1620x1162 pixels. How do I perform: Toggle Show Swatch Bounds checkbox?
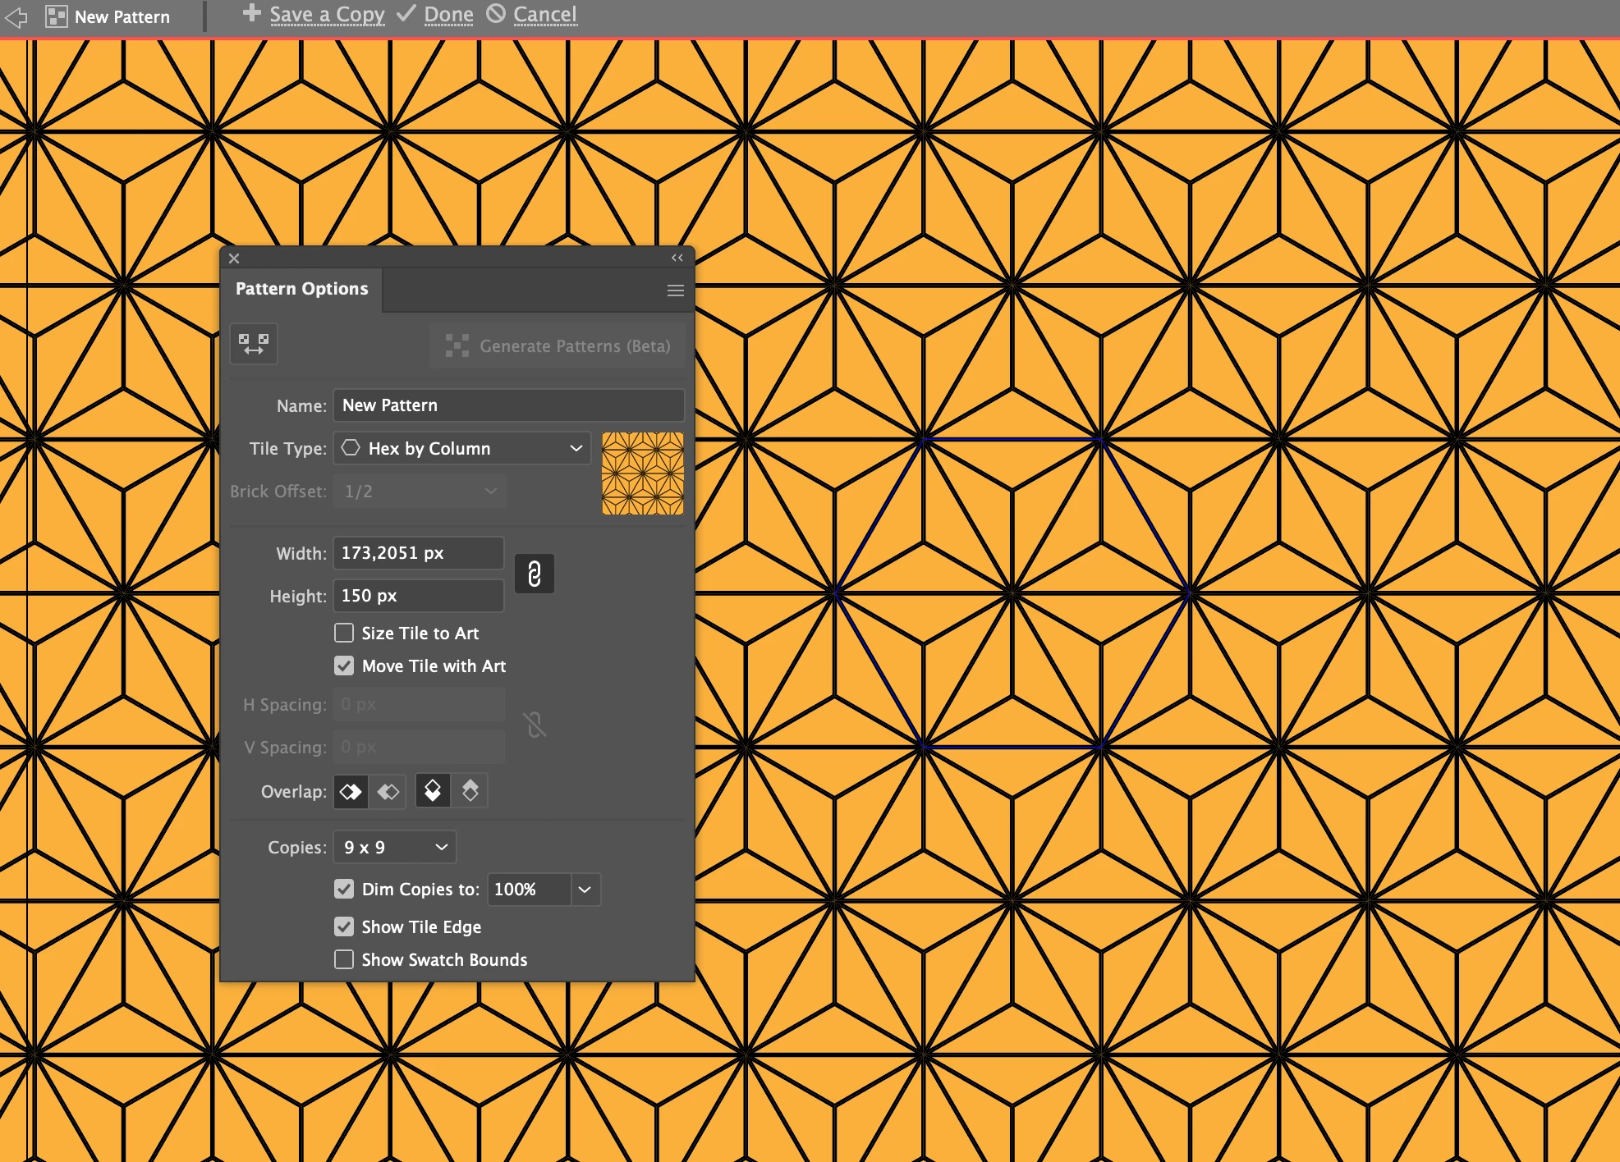pos(344,959)
